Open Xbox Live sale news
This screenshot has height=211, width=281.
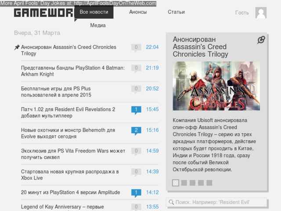click(70, 175)
